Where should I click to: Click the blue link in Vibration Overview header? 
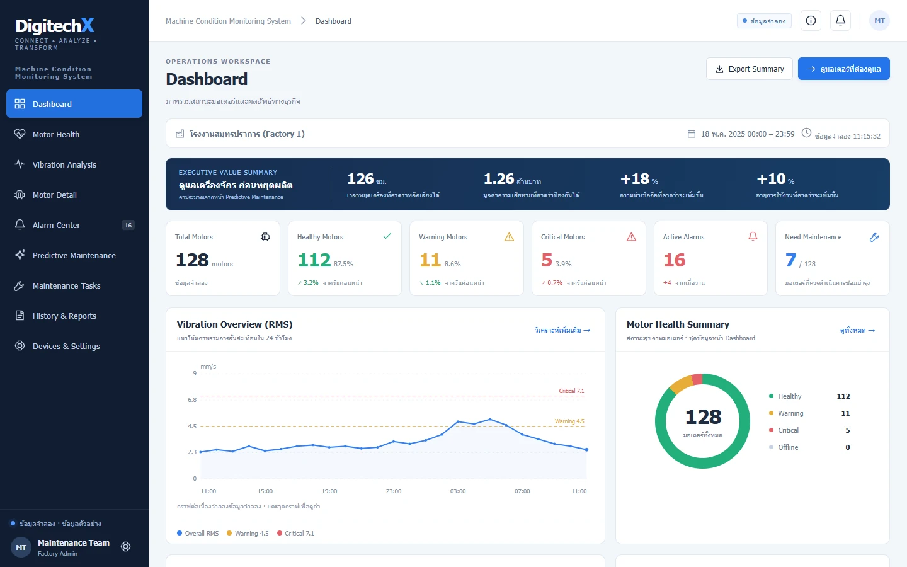click(562, 330)
